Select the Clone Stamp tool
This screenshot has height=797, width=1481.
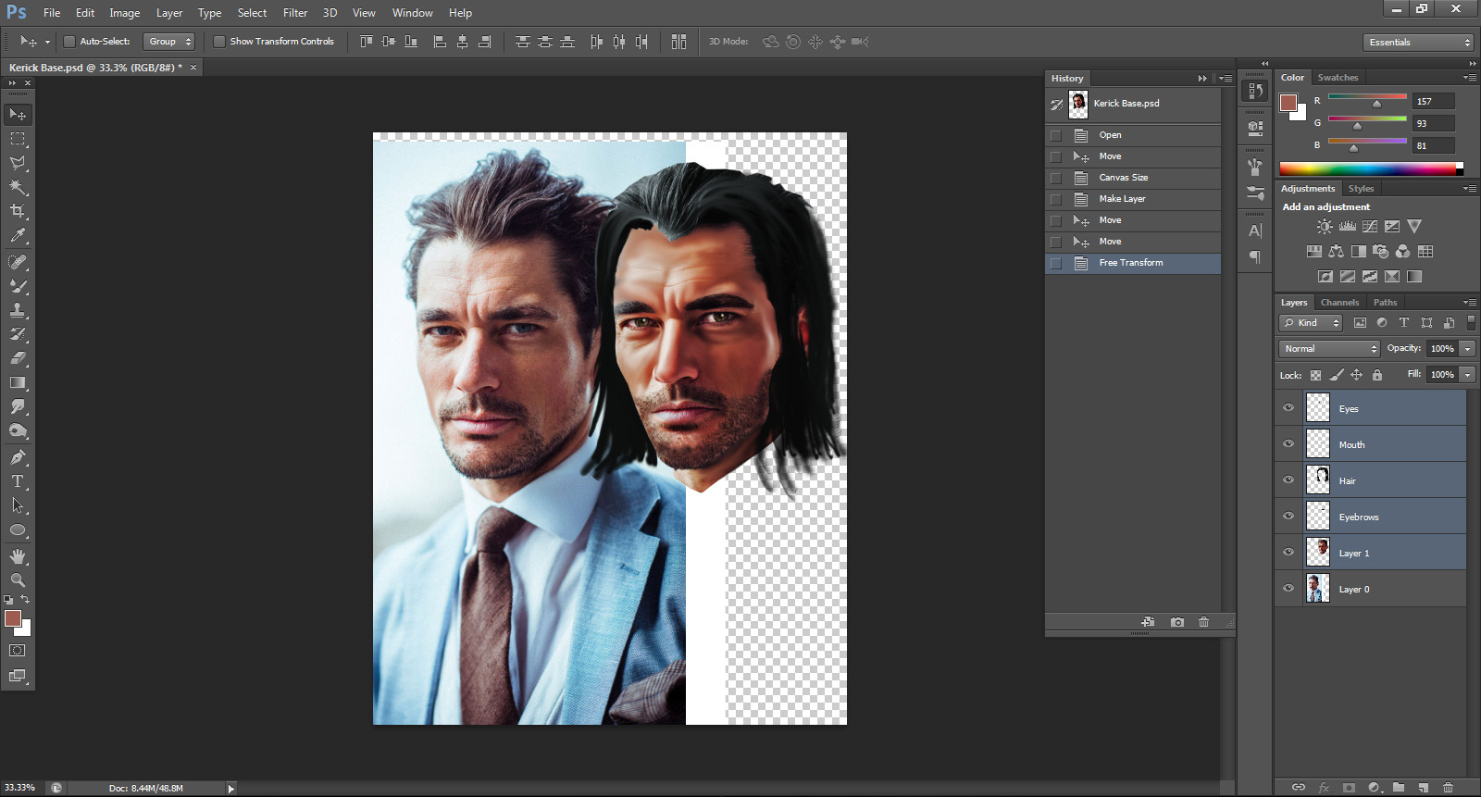18,310
